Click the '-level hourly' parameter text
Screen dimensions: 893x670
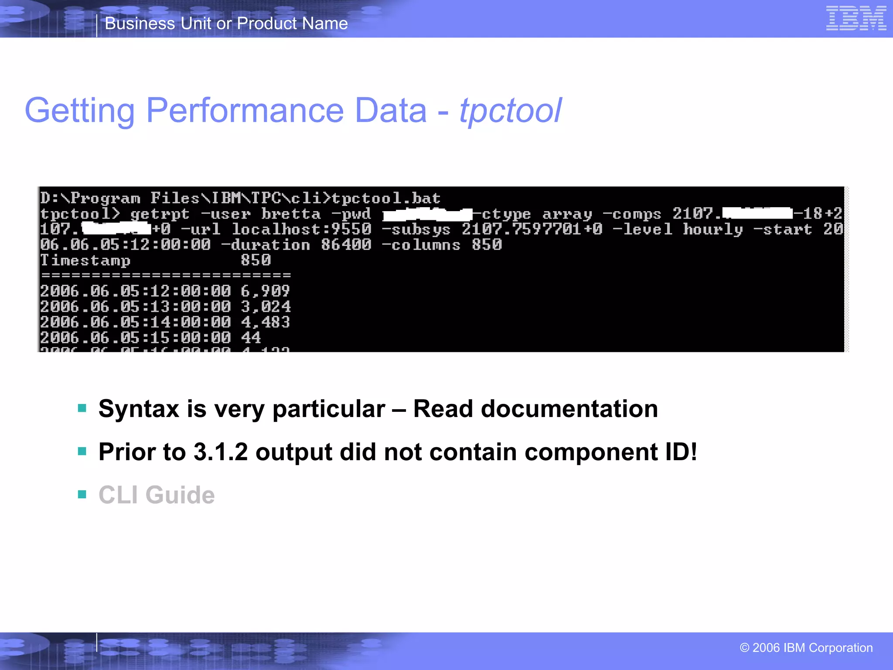point(678,229)
